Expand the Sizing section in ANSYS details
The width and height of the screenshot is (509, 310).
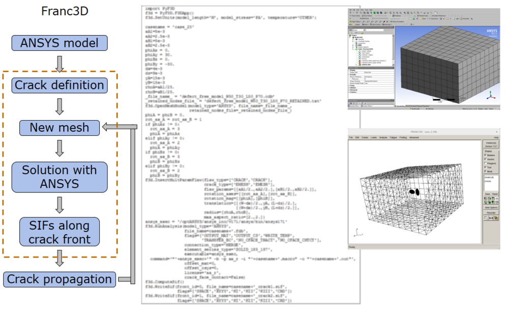coord(349,86)
